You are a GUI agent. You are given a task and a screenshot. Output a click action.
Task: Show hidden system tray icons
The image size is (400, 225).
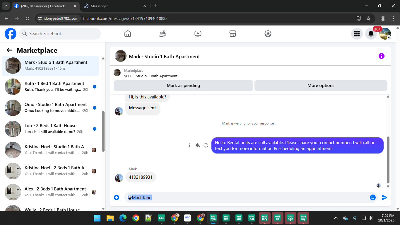click(336, 218)
